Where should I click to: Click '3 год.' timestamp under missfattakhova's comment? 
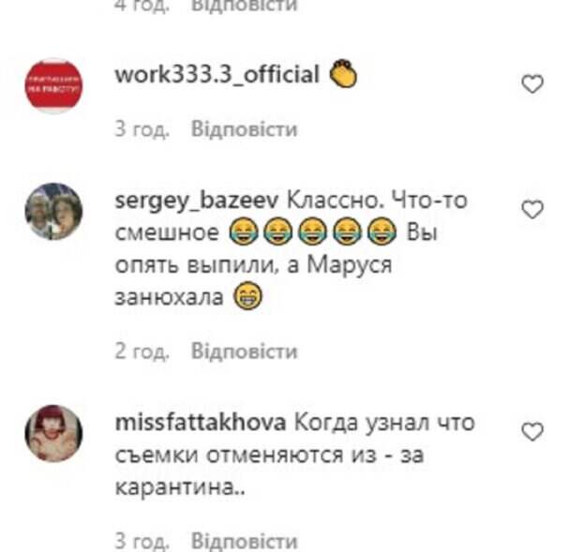click(x=142, y=541)
